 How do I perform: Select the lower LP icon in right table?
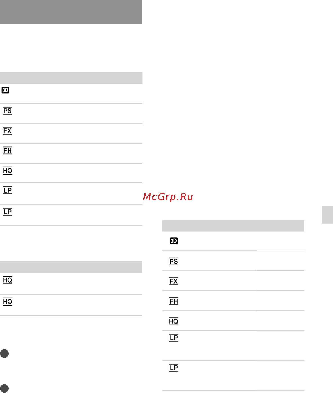pyautogui.click(x=174, y=368)
